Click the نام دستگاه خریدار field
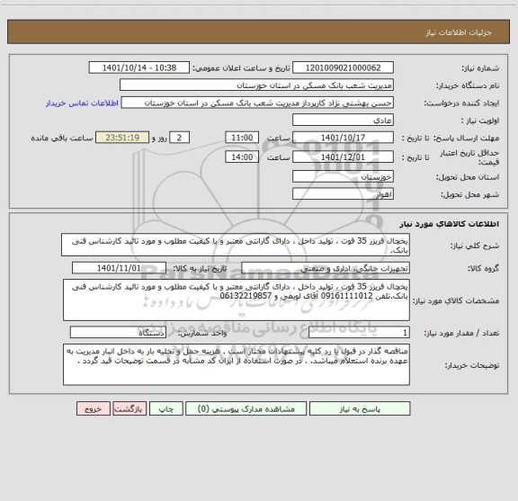The width and height of the screenshot is (518, 501). 256,85
